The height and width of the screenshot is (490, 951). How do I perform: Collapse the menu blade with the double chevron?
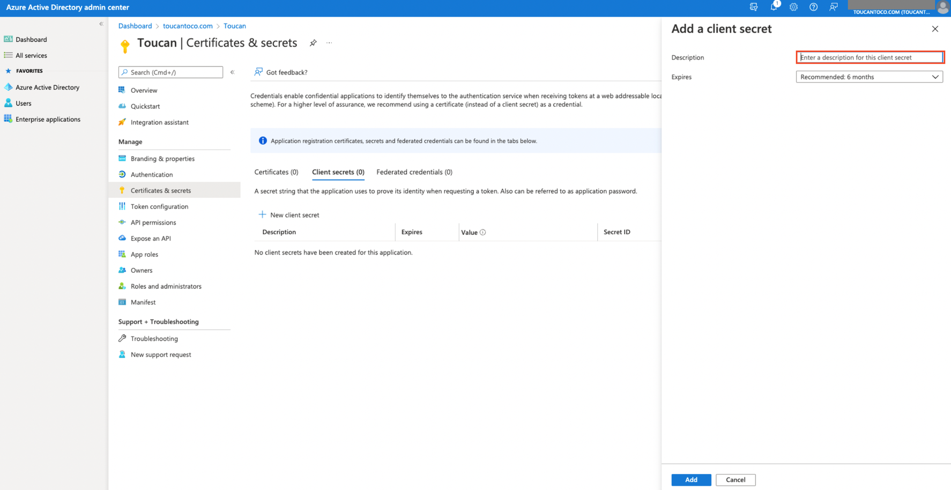pos(232,72)
